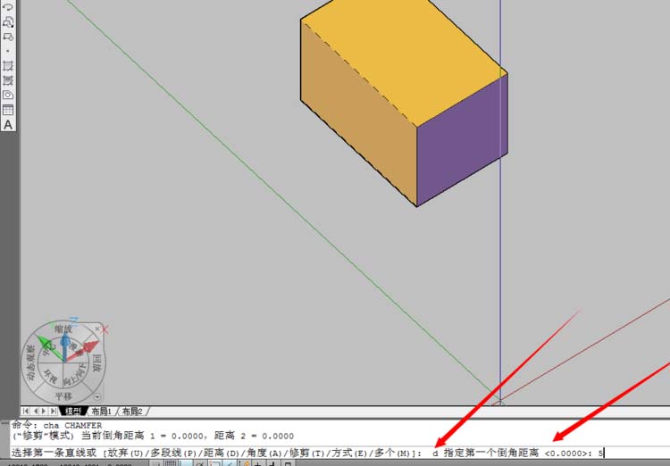Click the '当前倒角距离 1 = 0.0000' text
This screenshot has height=466, width=670.
(x=142, y=437)
